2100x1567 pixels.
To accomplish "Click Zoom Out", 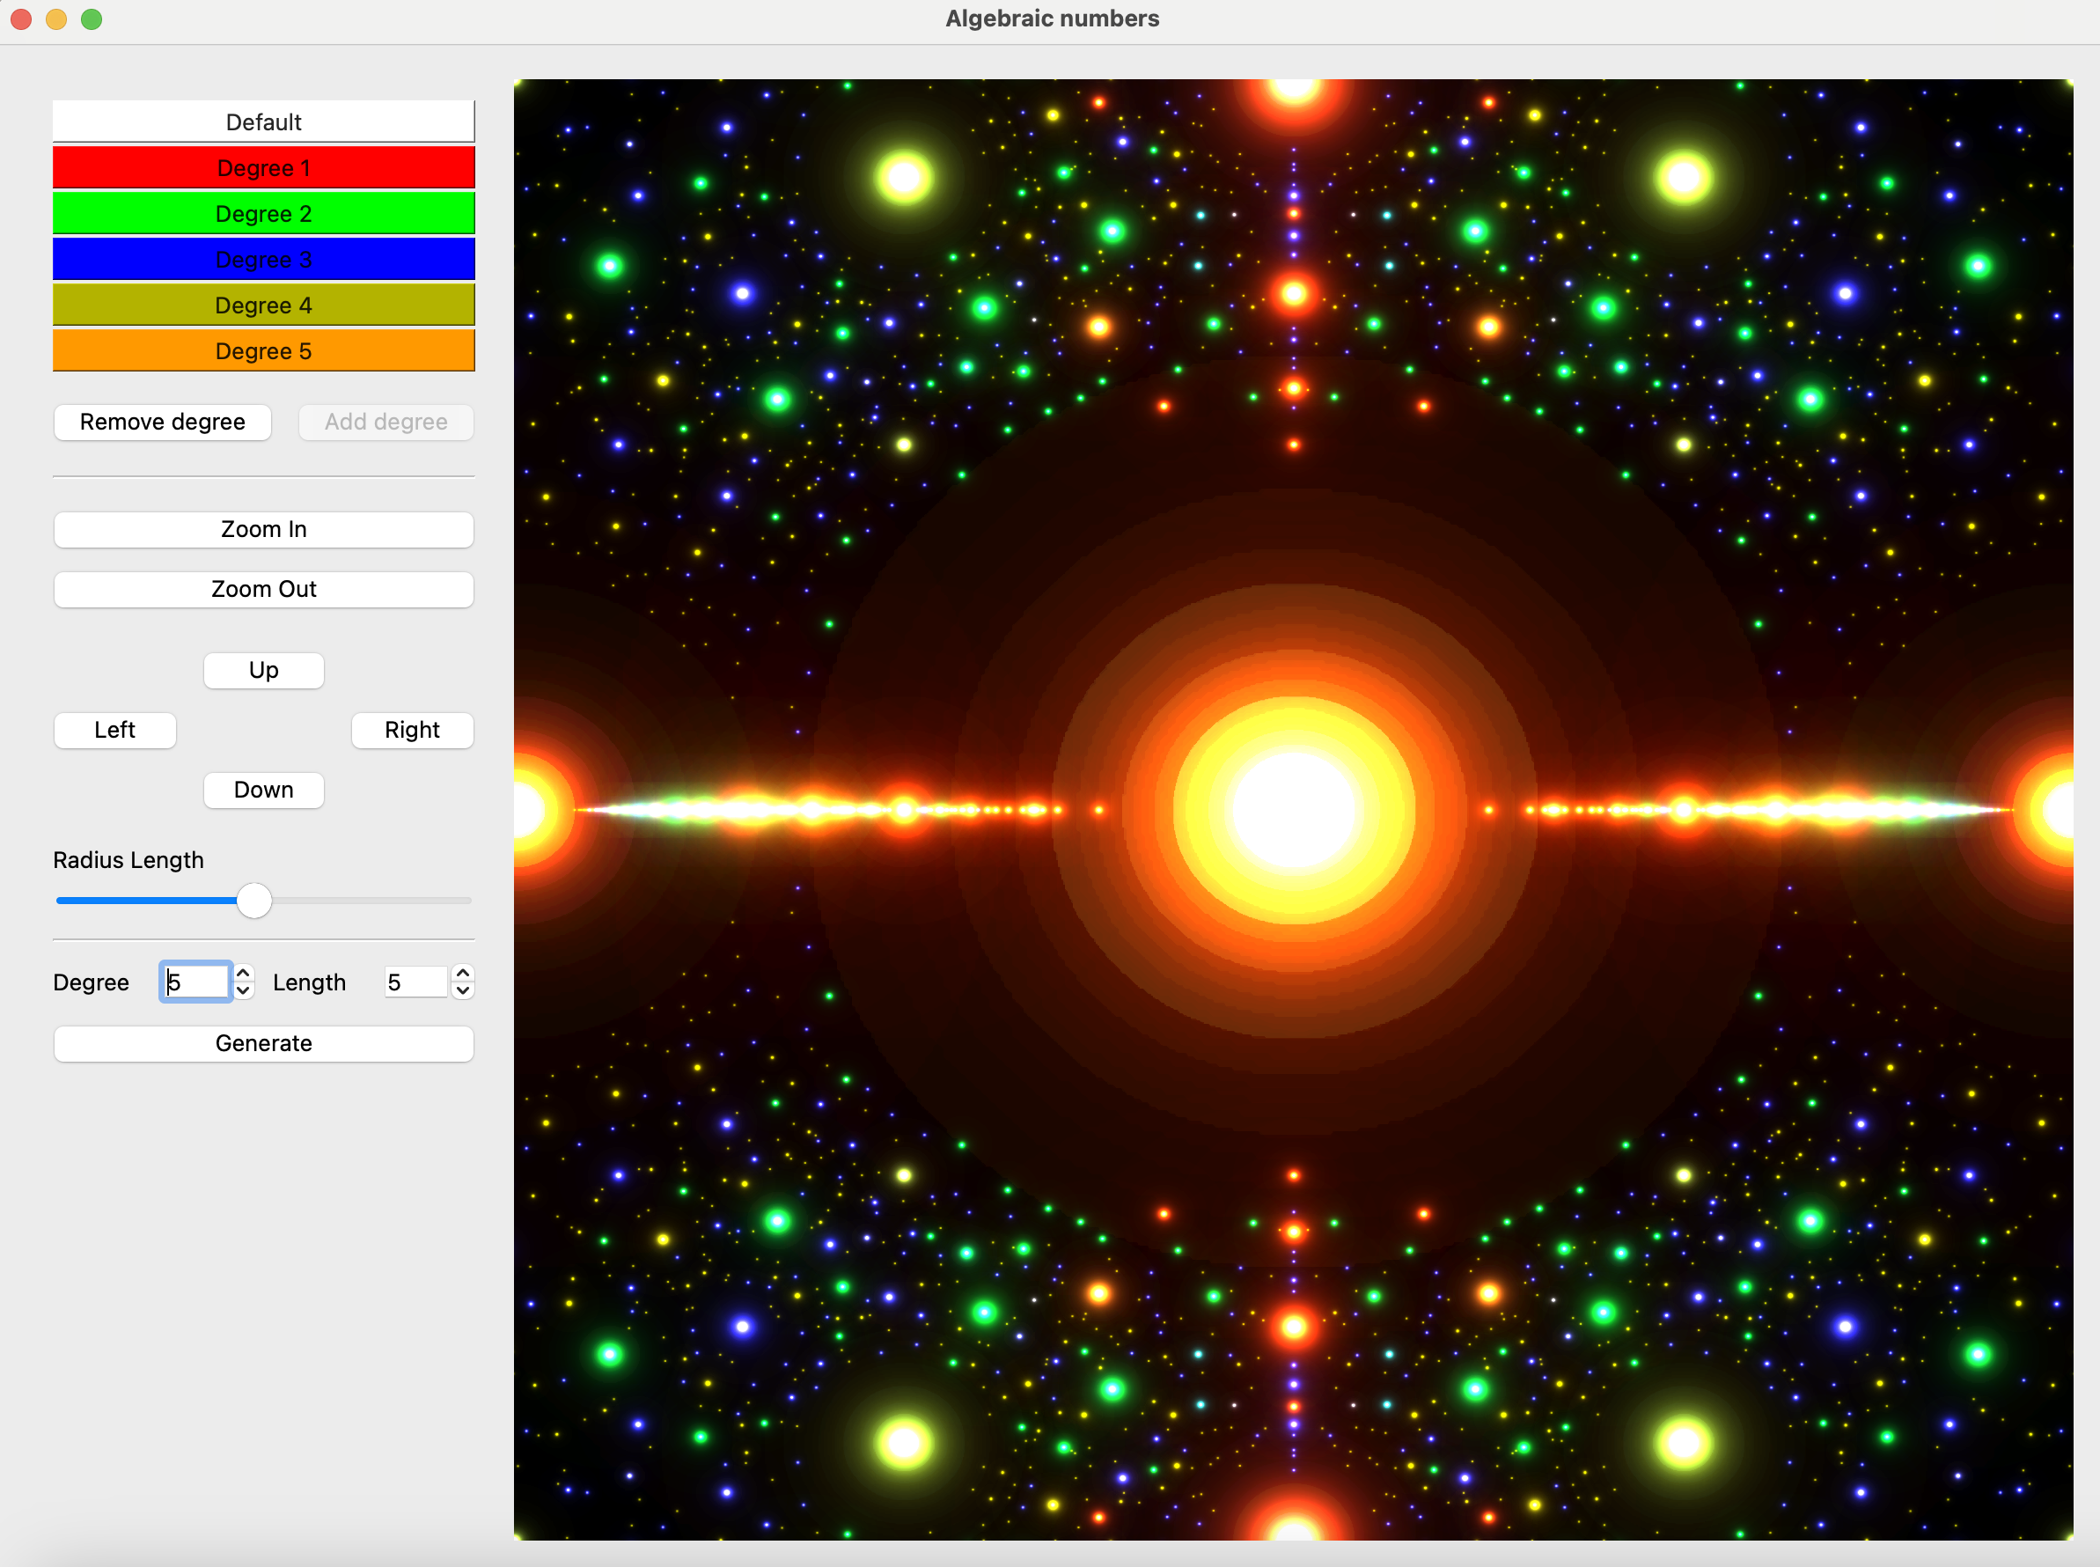I will [x=263, y=589].
